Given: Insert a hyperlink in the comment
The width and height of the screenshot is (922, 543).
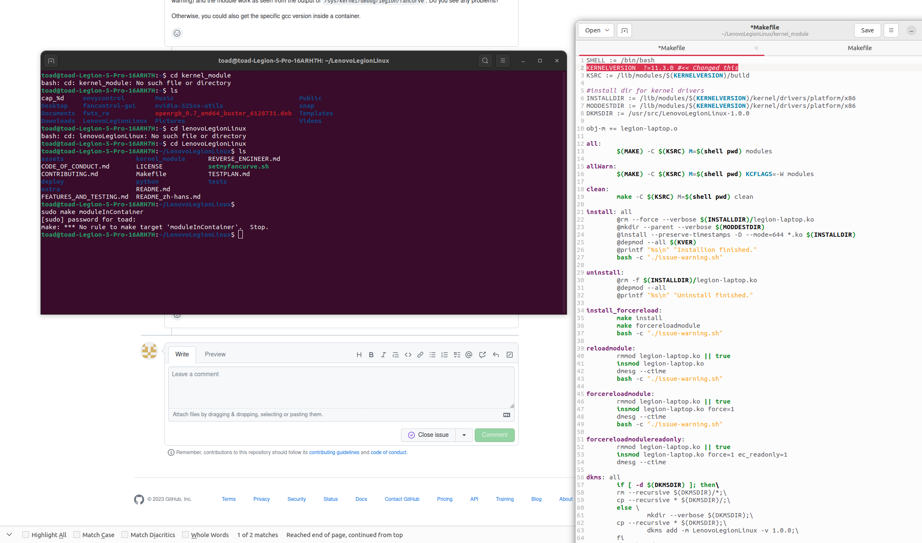Looking at the screenshot, I should [x=420, y=355].
